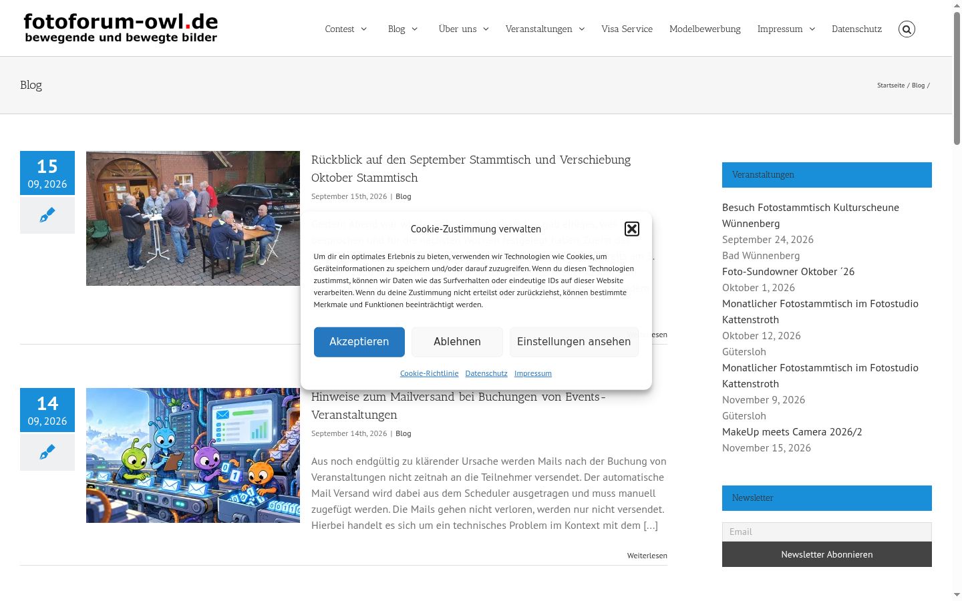Click the September 14th, 2026 post date
Screen dimensions: 962x601
349,433
